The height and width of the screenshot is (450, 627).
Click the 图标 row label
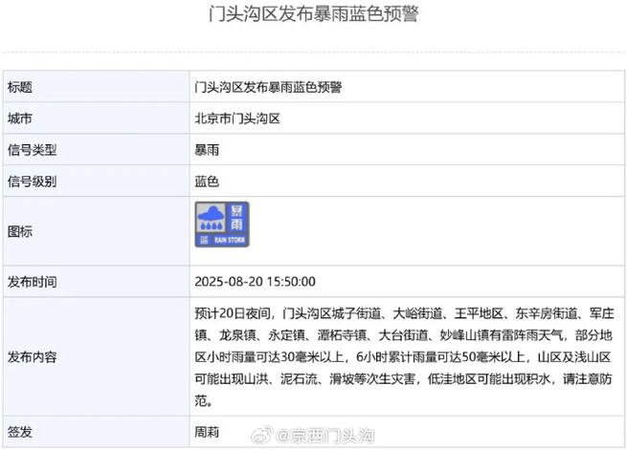19,231
